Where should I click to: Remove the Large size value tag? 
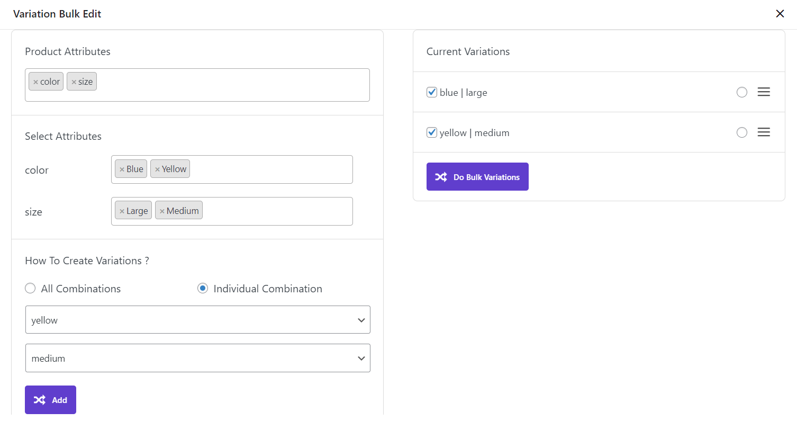click(122, 211)
